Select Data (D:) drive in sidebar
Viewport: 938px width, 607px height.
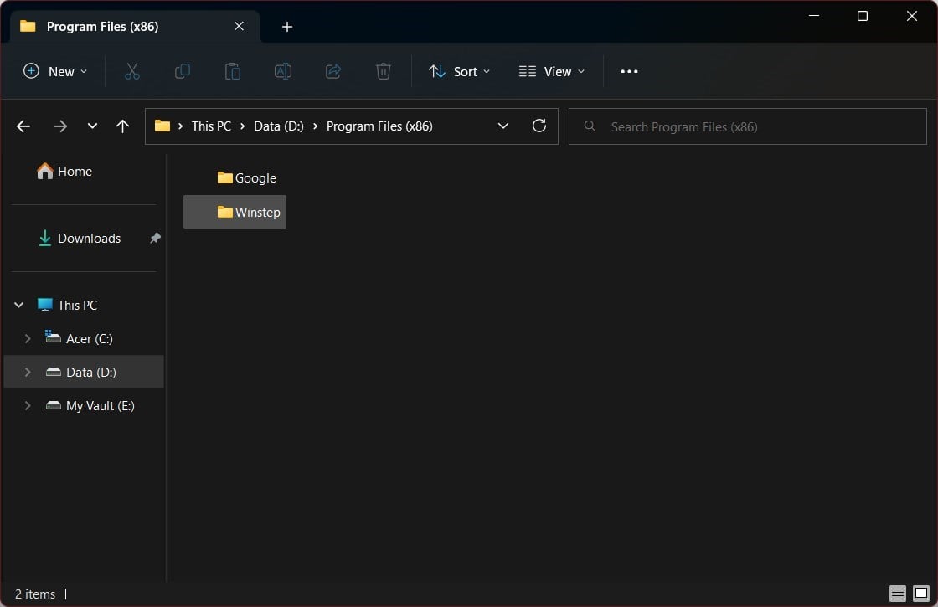click(x=84, y=372)
